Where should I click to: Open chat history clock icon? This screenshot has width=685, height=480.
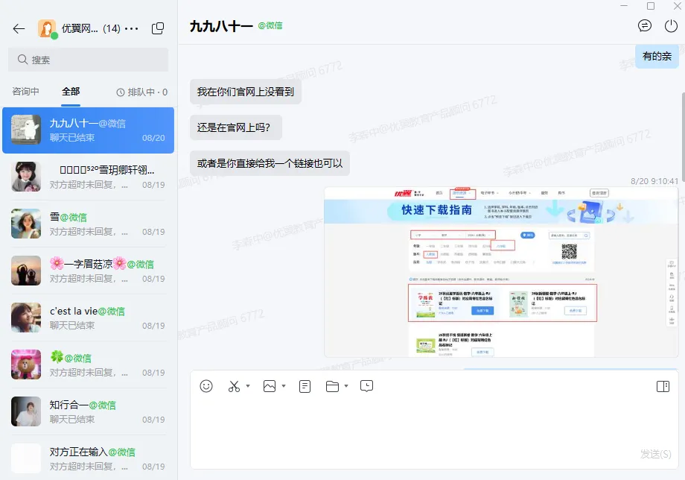366,386
